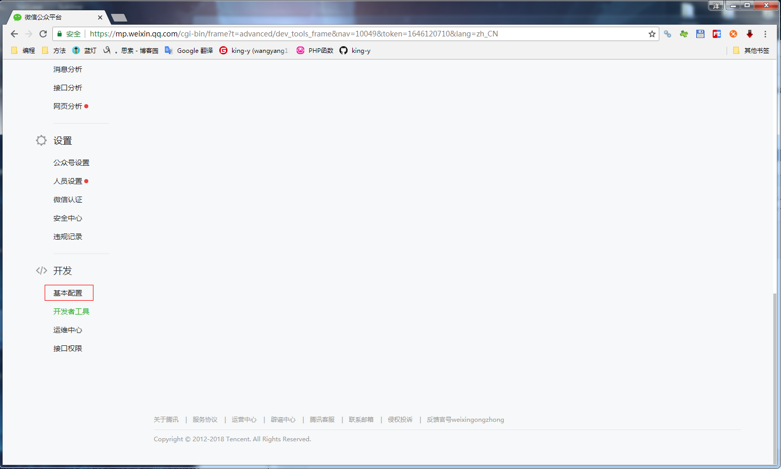
Task: Open the 思索 - 博客园 bookmark
Action: [131, 50]
